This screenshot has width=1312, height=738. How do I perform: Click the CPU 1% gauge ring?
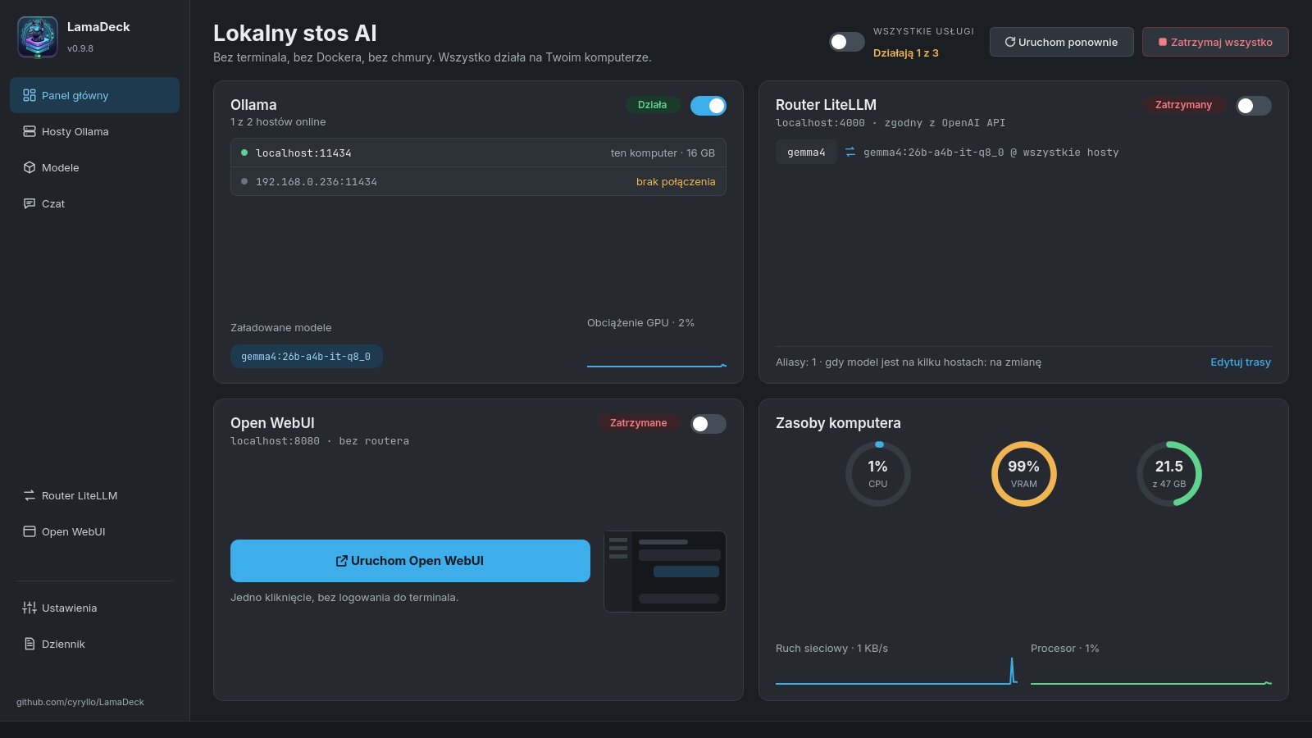[x=878, y=474]
